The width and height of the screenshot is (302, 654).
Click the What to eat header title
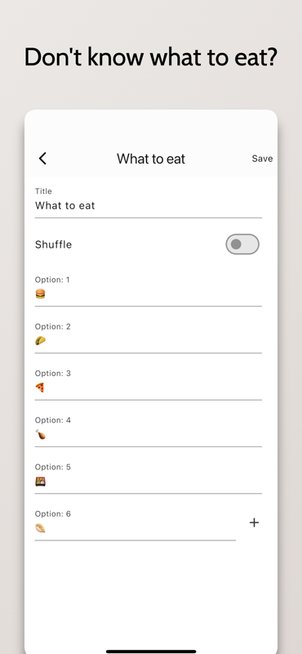coord(151,159)
